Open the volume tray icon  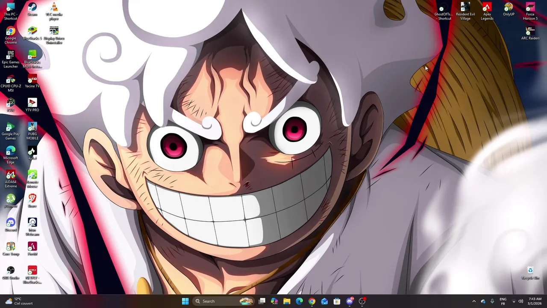[x=521, y=301]
